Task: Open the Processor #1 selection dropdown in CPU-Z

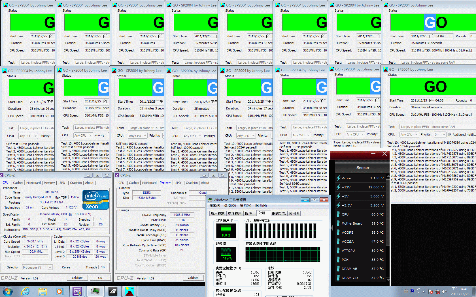Action: [37, 268]
